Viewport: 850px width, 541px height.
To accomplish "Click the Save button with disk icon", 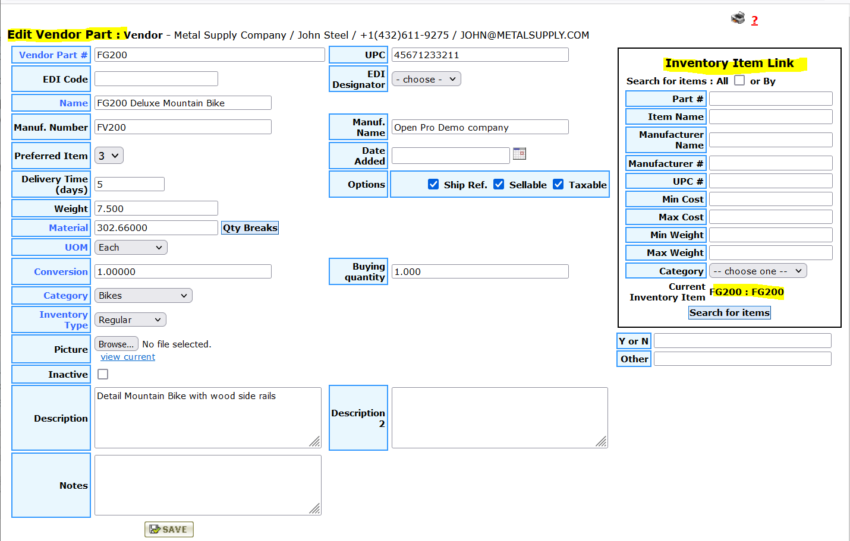I will pos(169,529).
